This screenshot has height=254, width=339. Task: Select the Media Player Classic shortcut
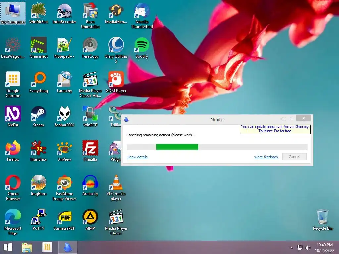point(116,222)
